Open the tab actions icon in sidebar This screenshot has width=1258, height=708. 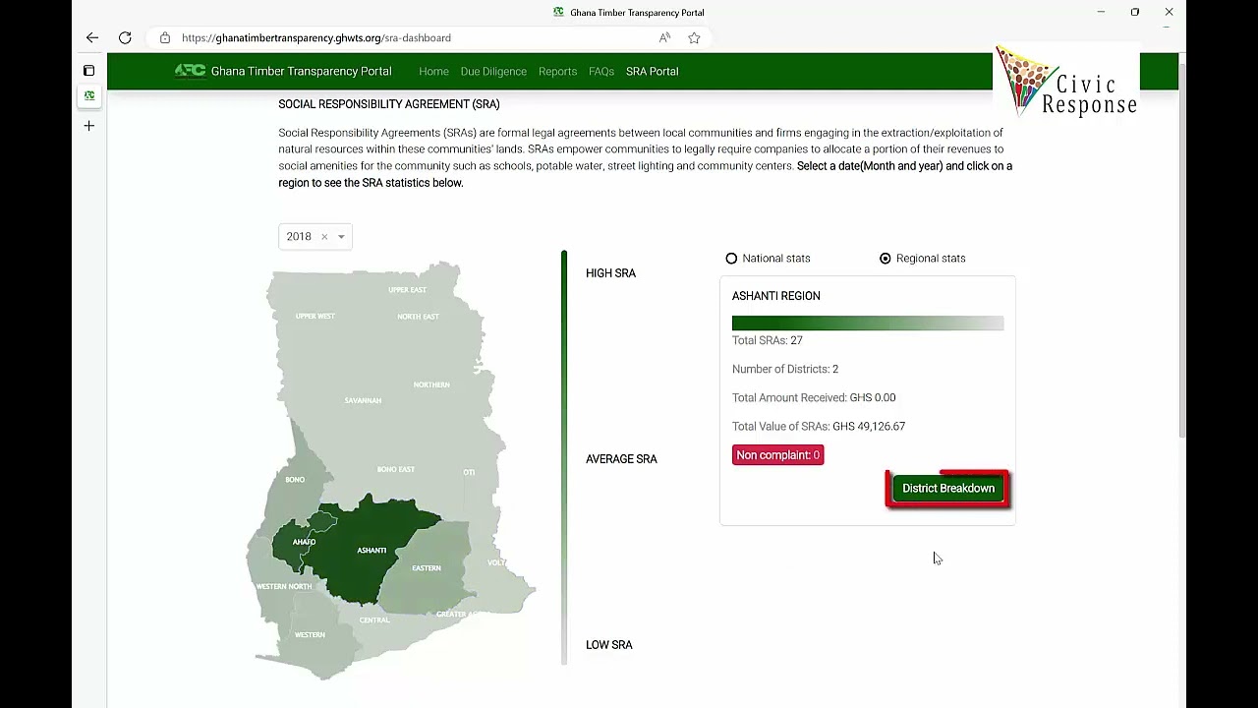pyautogui.click(x=89, y=71)
